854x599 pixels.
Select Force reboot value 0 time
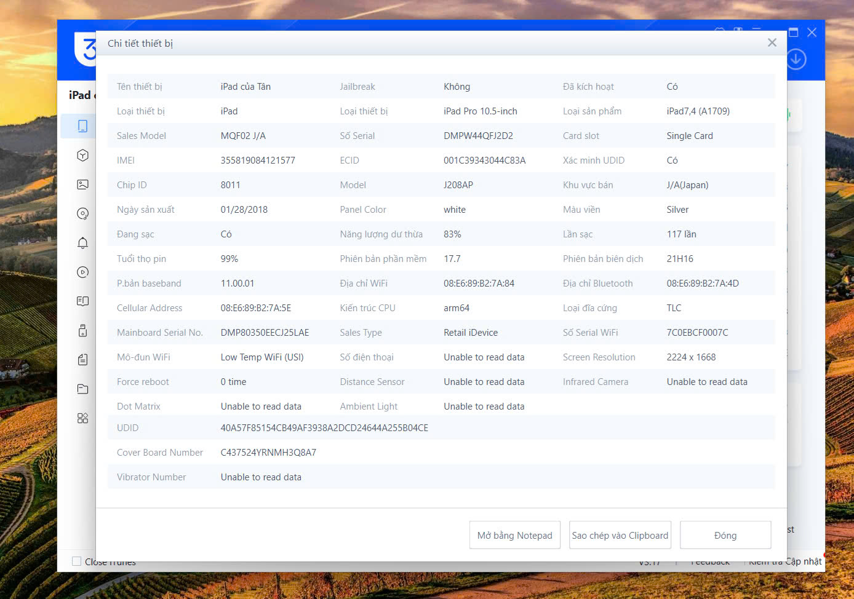click(x=233, y=382)
